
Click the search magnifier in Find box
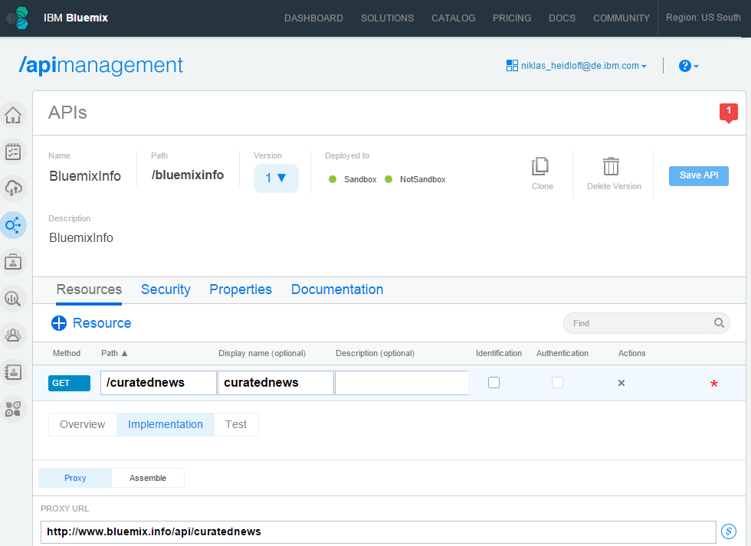(x=719, y=323)
